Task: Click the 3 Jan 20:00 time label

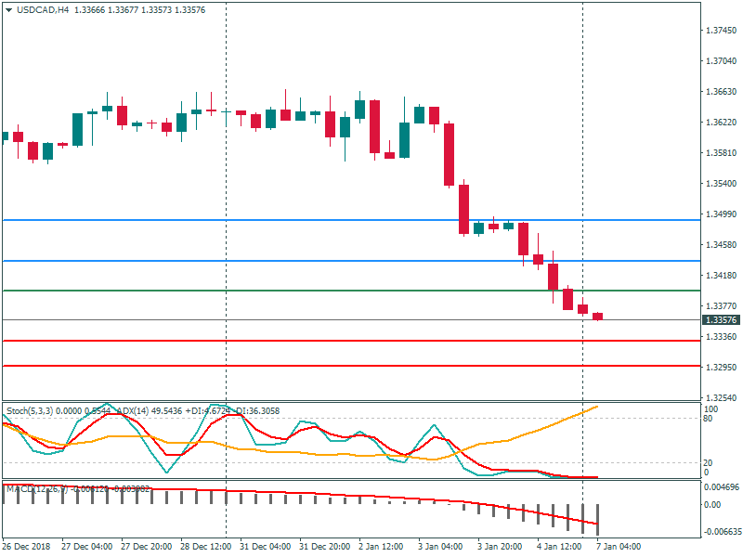Action: coord(500,547)
